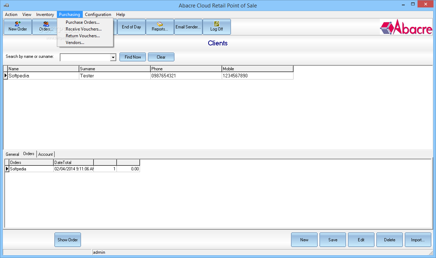The image size is (436, 258).
Task: Click the order row selector arrow
Action: (7, 169)
